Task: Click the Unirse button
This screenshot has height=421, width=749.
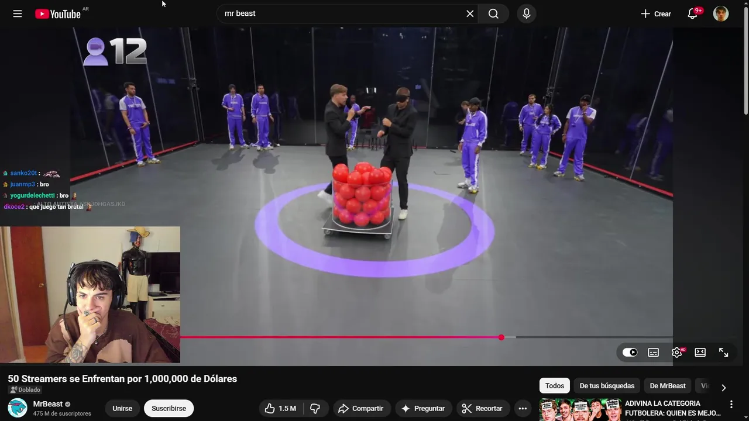Action: 122,408
